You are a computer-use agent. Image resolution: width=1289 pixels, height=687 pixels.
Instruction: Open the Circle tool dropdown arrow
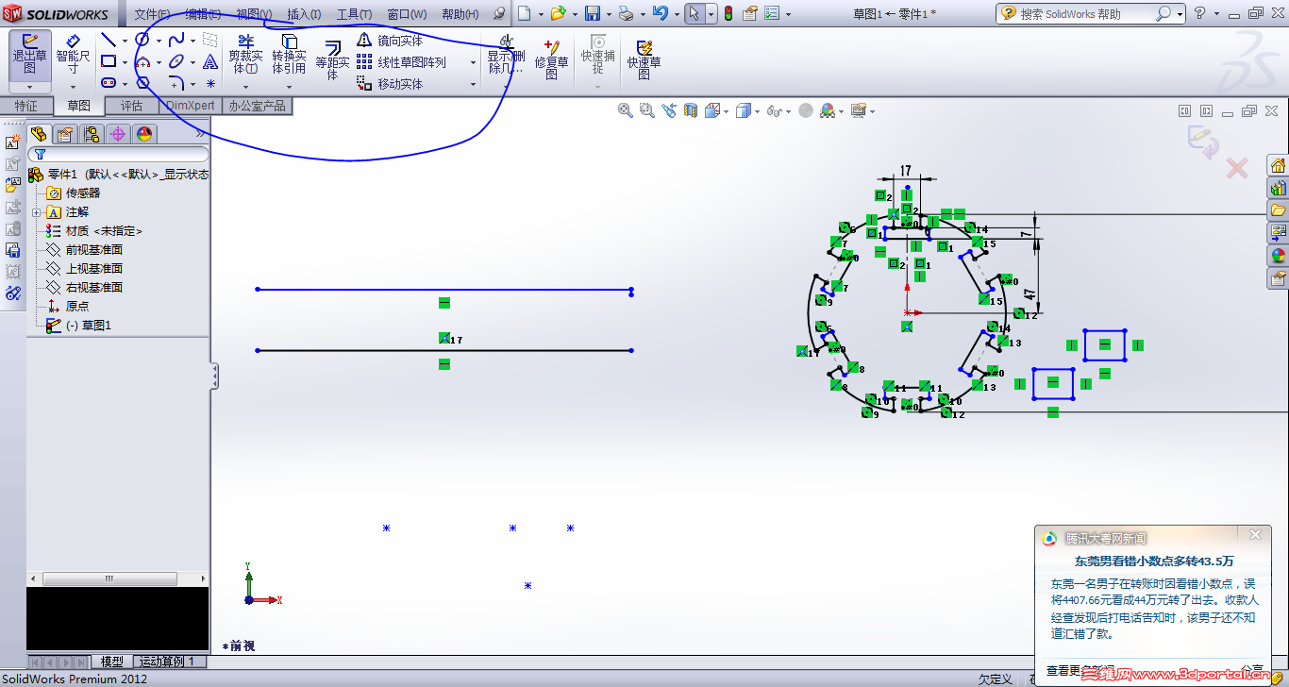pos(159,41)
